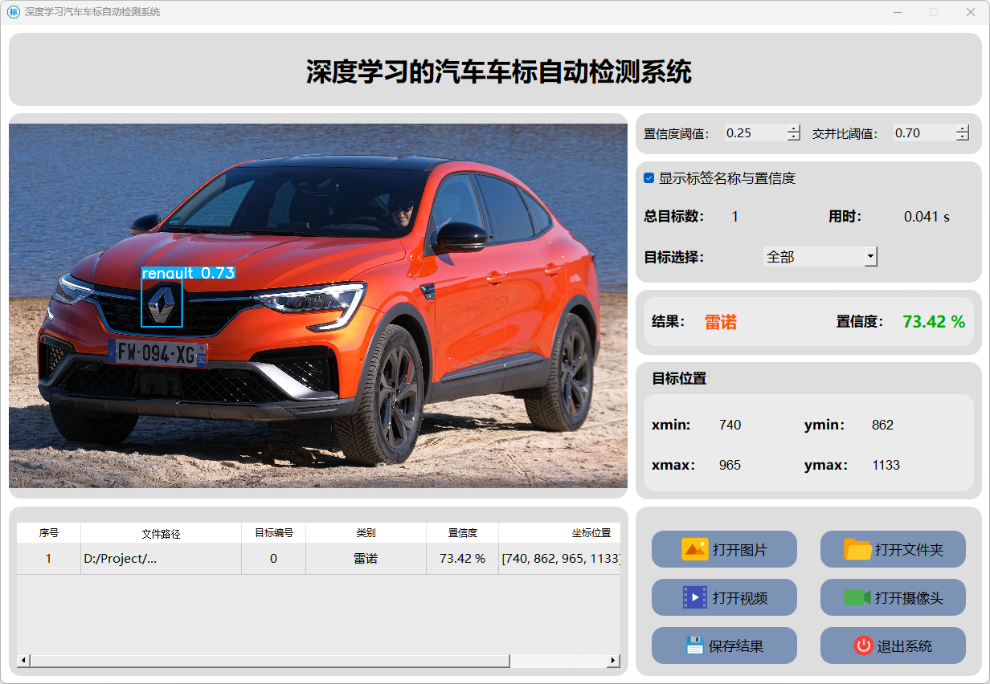Click the floppy disk icon for 保存结果
Viewport: 990px width, 684px height.
click(694, 645)
